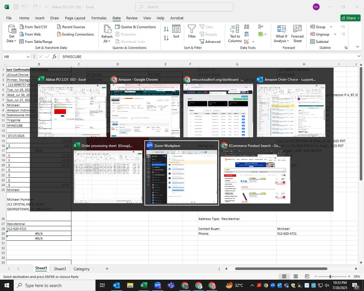
Task: Open the Page Layout ribbon tab
Action: 75,18
